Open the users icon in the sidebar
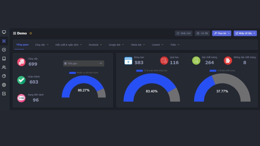The image size is (260, 146). [4, 67]
